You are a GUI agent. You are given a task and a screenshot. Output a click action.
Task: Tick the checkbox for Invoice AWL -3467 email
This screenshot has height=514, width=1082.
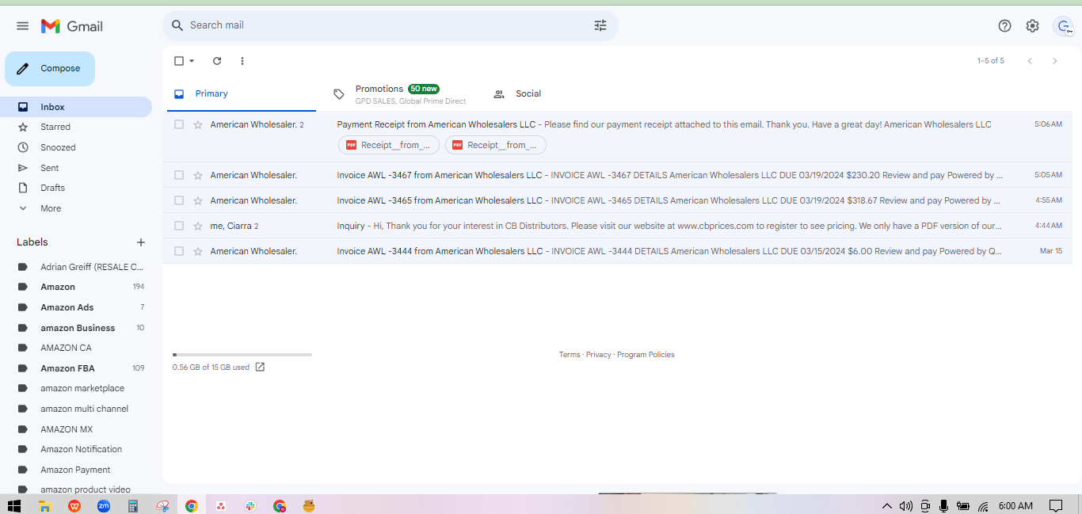click(179, 175)
